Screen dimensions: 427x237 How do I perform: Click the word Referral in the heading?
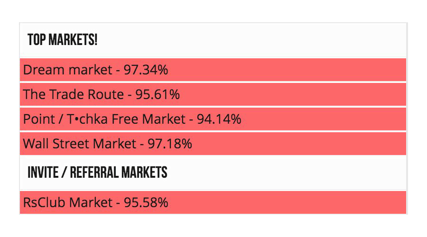pos(94,173)
